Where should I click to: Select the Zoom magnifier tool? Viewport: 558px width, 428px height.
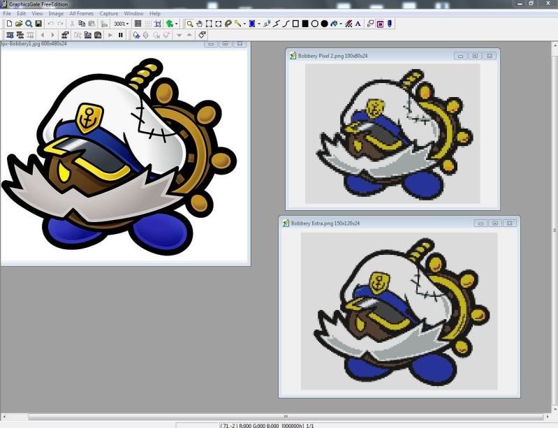(190, 24)
